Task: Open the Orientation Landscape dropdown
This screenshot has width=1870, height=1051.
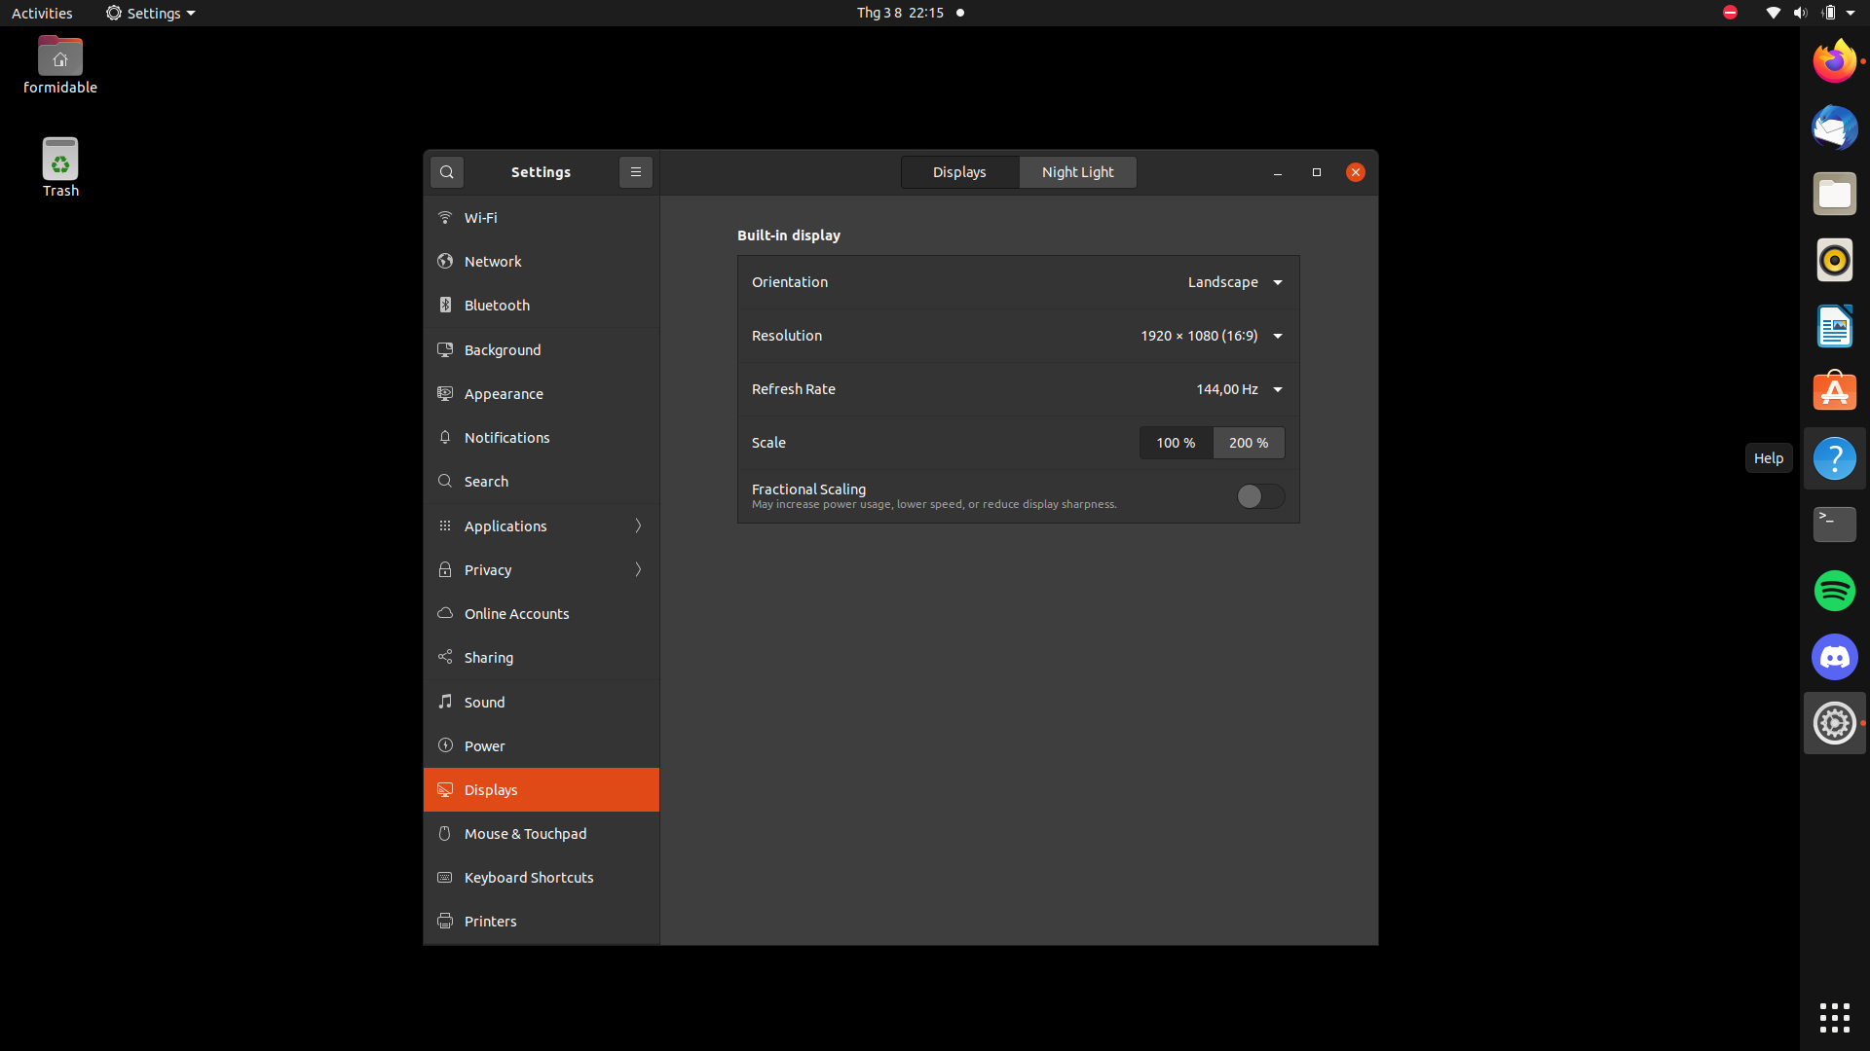Action: [1235, 282]
